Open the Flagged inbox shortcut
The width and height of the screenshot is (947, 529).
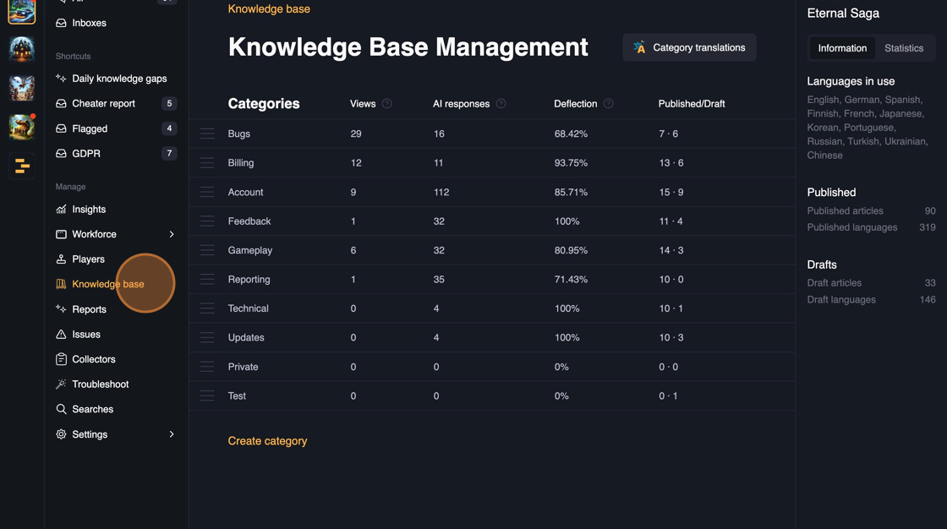pos(90,128)
